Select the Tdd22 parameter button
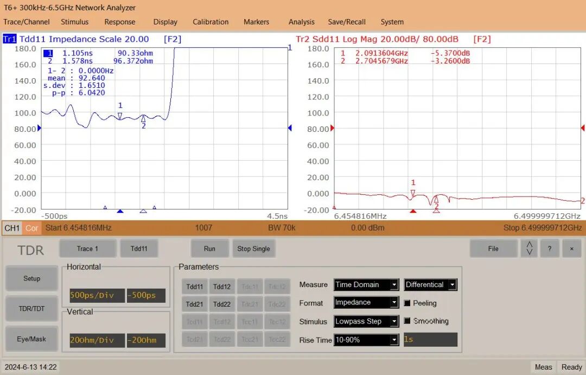The image size is (586, 375). (222, 304)
